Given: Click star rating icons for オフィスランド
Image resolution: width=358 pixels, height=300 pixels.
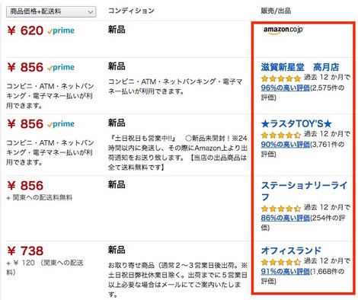Looking at the screenshot, I should 281,262.
